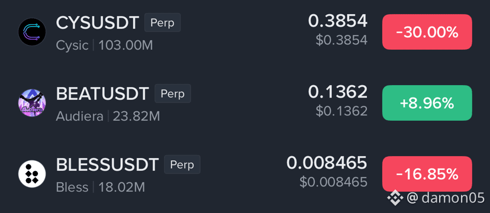
Task: Click the Audiera 23.82M volume label
Action: click(x=108, y=117)
